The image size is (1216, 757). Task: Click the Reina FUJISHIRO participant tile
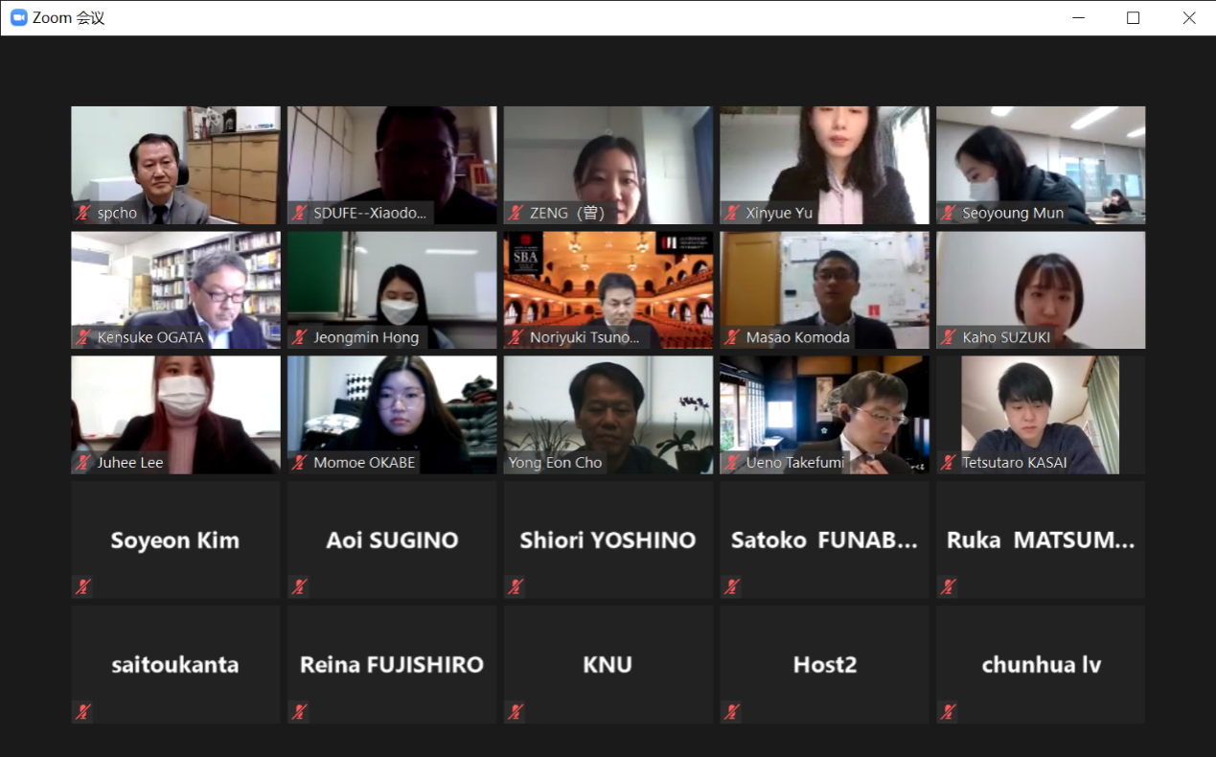pyautogui.click(x=392, y=664)
